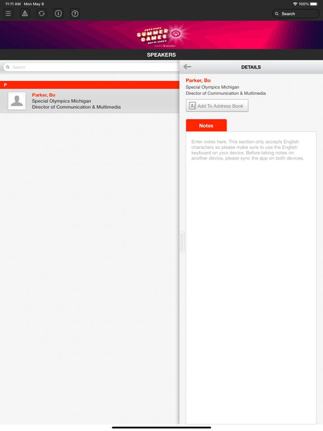Click the top bar Search field
The image size is (323, 431).
click(x=296, y=13)
